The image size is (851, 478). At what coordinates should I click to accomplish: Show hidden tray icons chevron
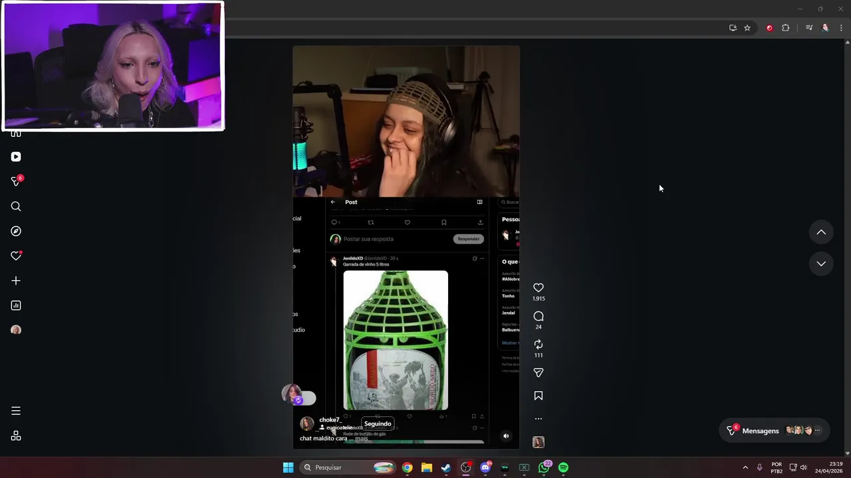(x=745, y=467)
